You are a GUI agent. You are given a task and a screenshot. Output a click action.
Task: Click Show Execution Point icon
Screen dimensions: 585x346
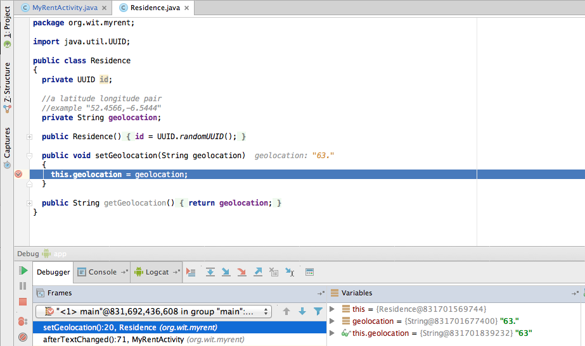point(191,272)
